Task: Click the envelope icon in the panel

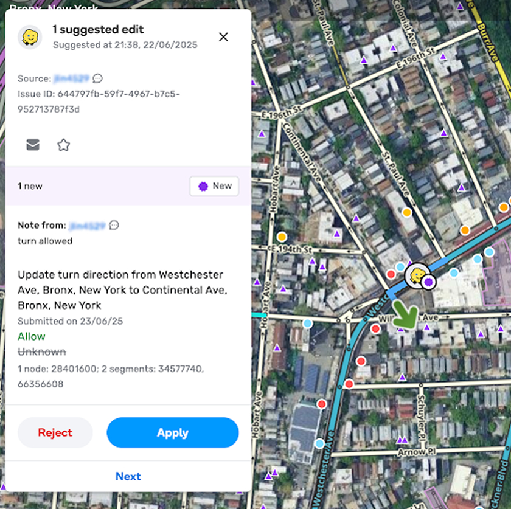Action: pyautogui.click(x=33, y=145)
